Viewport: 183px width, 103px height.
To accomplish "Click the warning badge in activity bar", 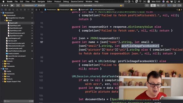I will click(121, 5).
